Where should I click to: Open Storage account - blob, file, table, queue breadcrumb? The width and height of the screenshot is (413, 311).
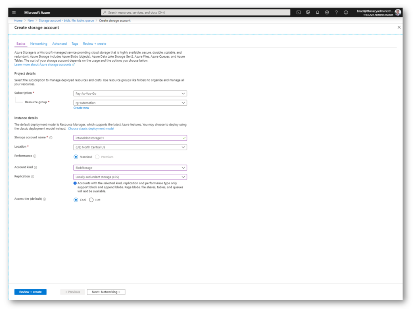67,21
